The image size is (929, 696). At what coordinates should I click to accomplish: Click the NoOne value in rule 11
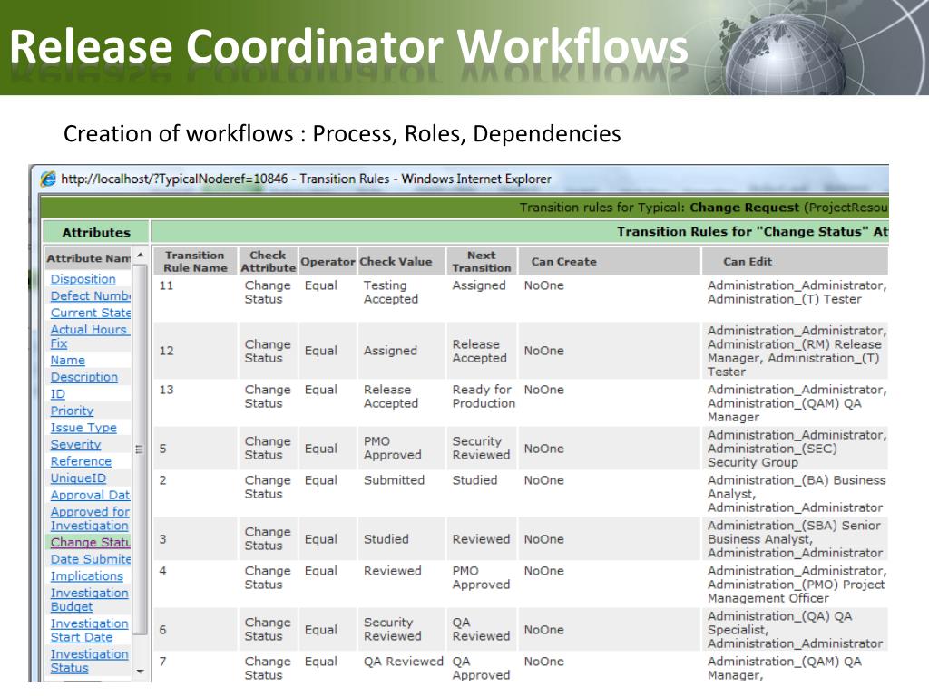tap(544, 285)
